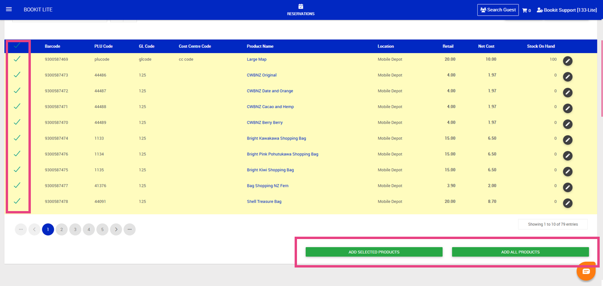Go to pagination page 3

click(75, 230)
